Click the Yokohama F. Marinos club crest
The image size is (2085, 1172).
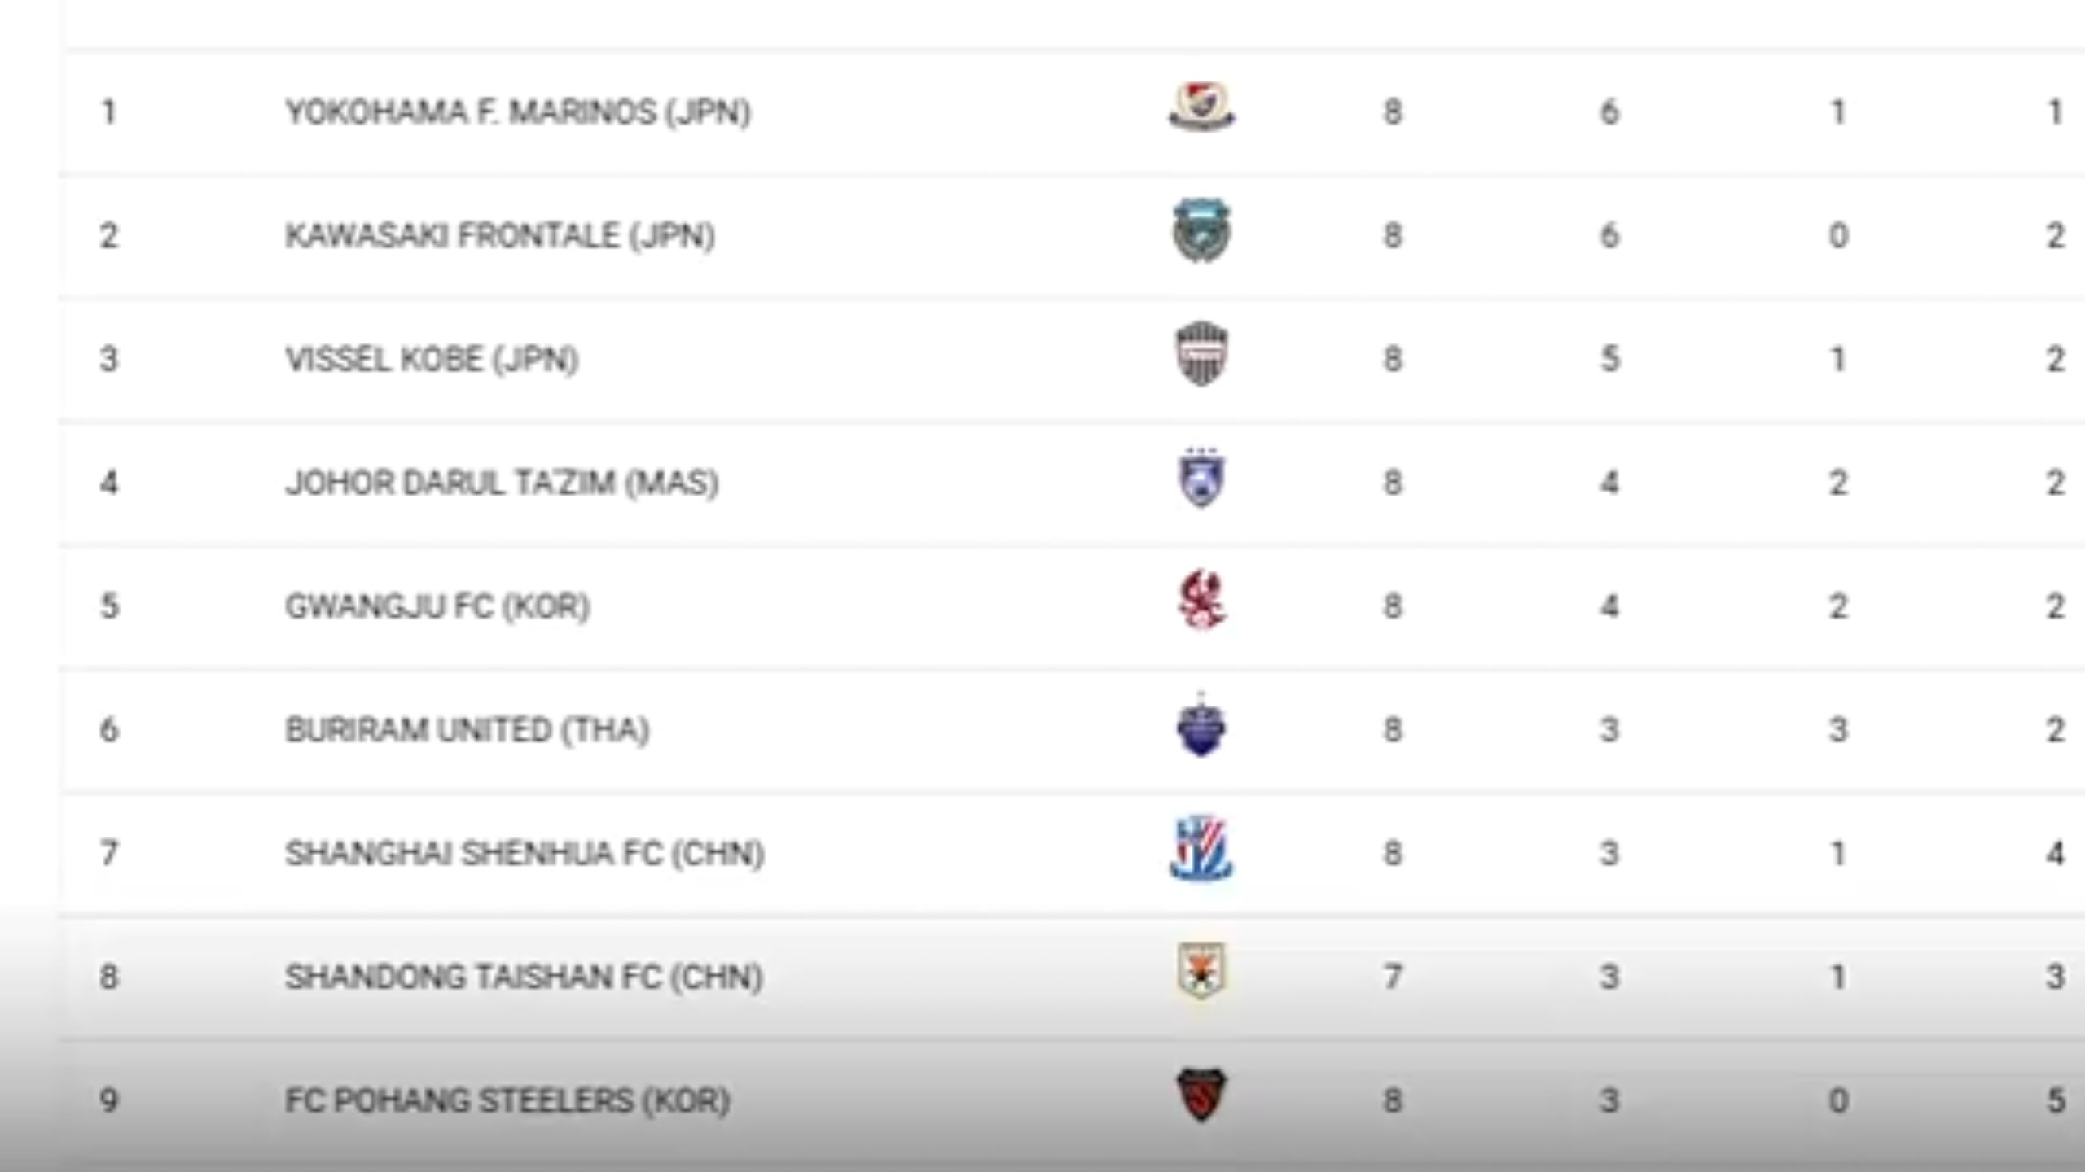tap(1201, 107)
